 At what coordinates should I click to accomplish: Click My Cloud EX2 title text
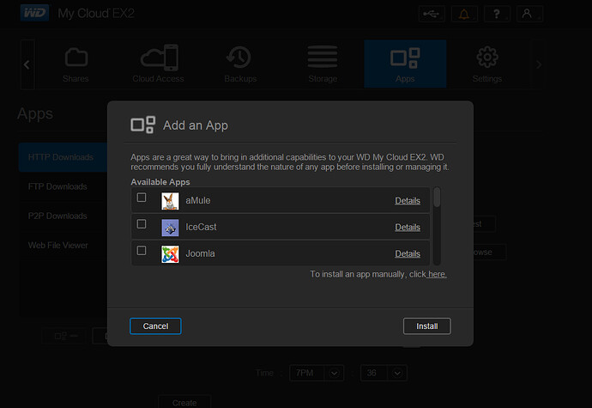(x=96, y=14)
